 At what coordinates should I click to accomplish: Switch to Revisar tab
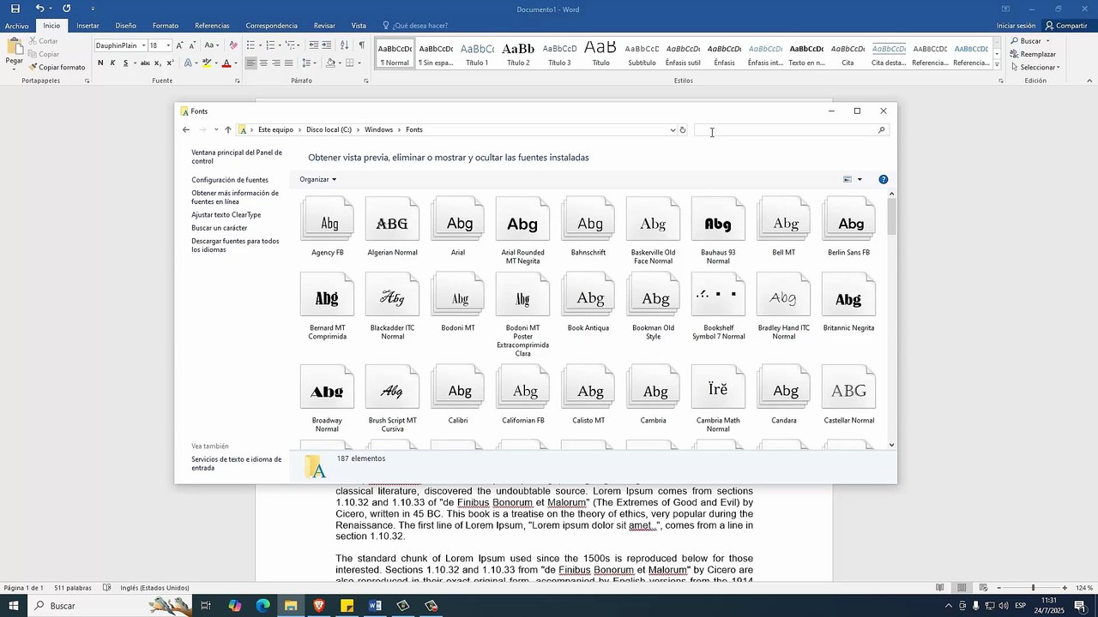point(324,26)
